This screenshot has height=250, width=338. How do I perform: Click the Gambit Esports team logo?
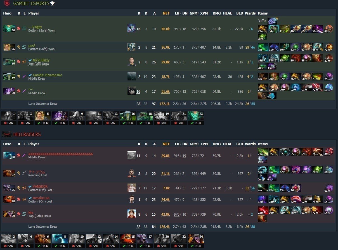coord(7,3)
